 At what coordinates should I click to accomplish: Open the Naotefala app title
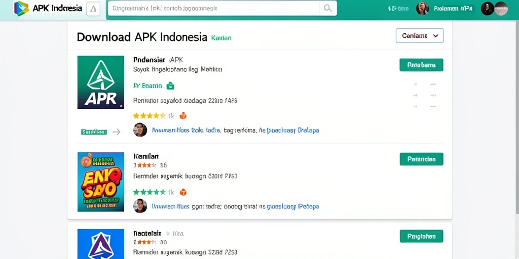147,233
